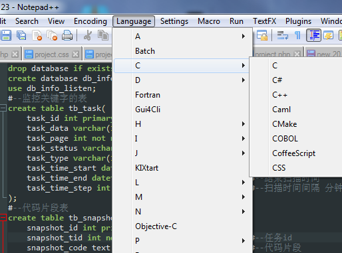Switch to the new 20 tab

tap(324, 54)
